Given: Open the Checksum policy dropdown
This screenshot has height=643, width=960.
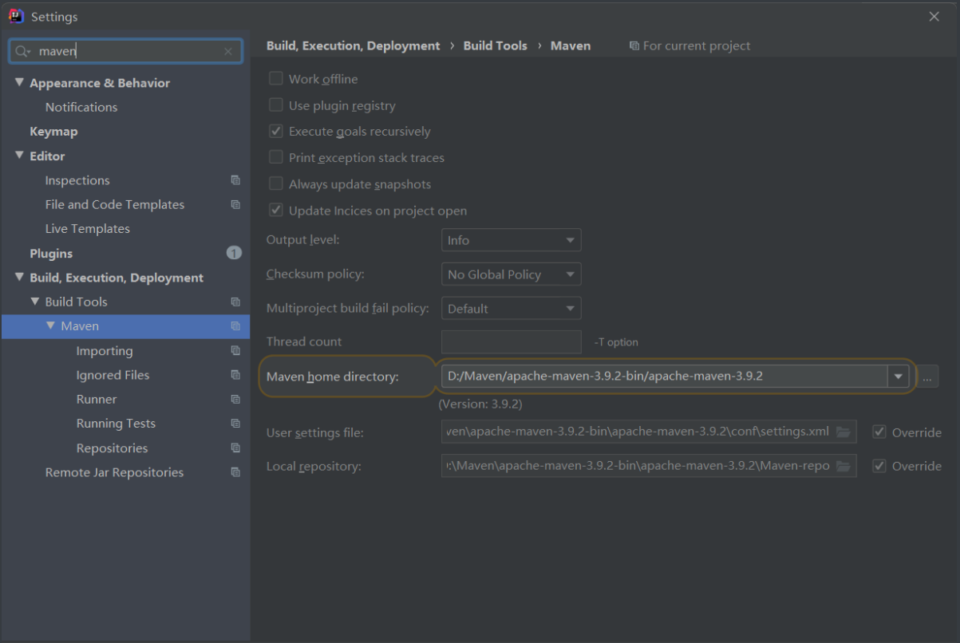Looking at the screenshot, I should (511, 274).
